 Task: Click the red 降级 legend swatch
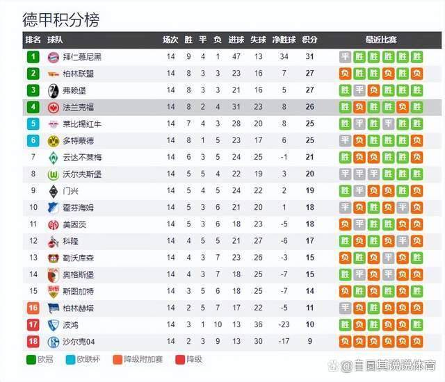(180, 360)
